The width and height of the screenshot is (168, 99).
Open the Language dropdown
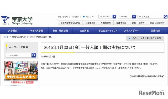127,17
